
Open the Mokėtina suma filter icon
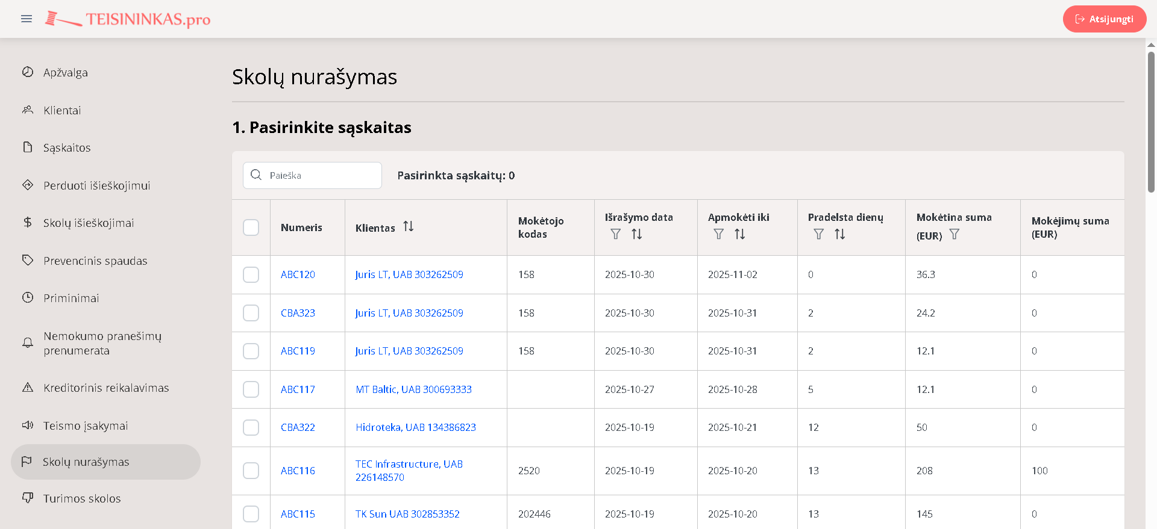tap(955, 234)
